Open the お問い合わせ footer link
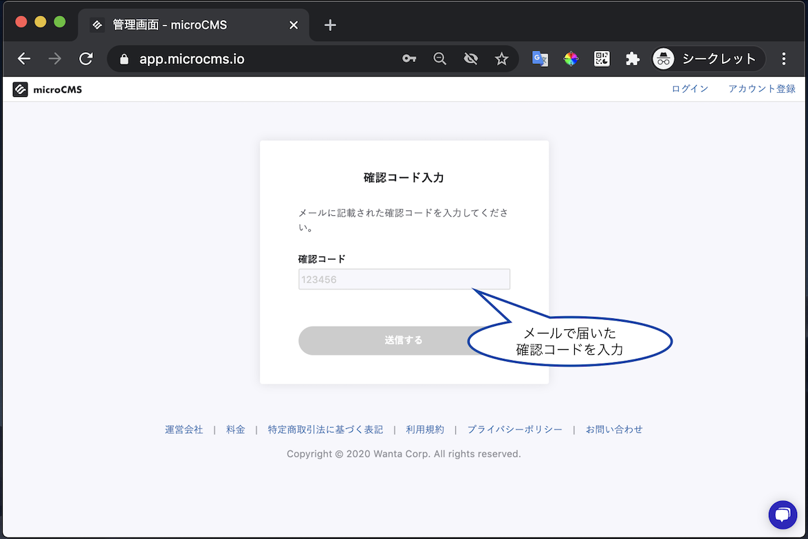Image resolution: width=808 pixels, height=539 pixels. 613,429
